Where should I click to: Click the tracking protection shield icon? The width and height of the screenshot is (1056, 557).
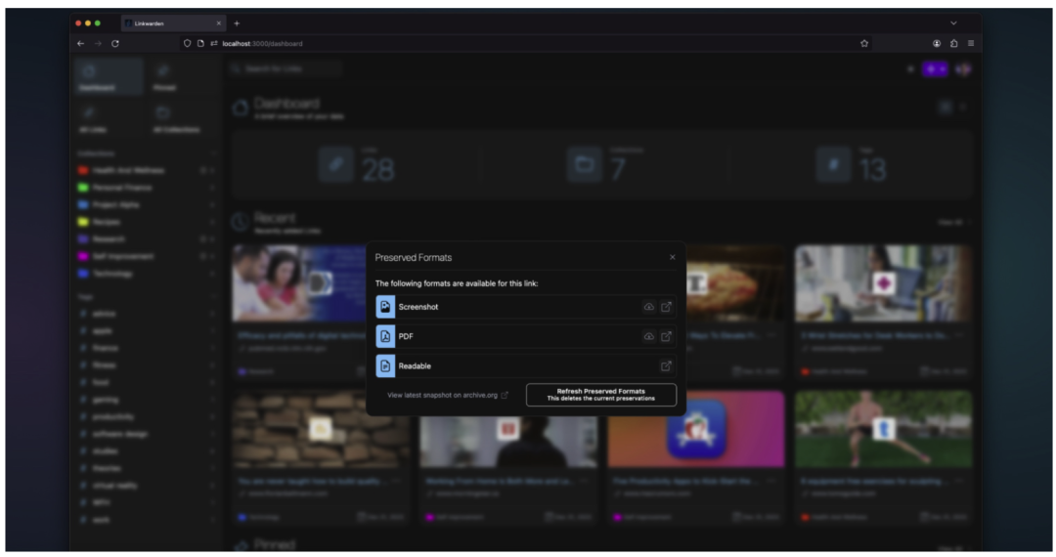(x=188, y=43)
